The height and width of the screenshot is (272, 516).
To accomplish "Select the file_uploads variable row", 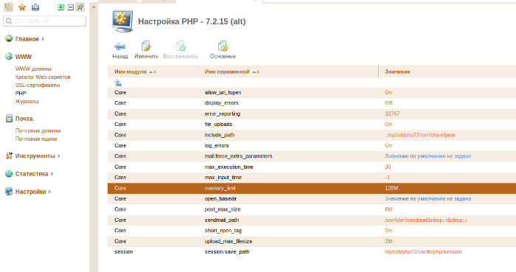I will click(x=312, y=125).
